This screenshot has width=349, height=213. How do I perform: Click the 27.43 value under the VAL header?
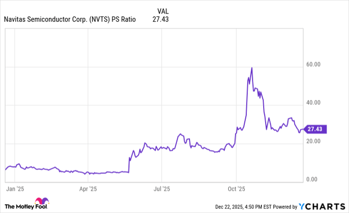point(161,19)
